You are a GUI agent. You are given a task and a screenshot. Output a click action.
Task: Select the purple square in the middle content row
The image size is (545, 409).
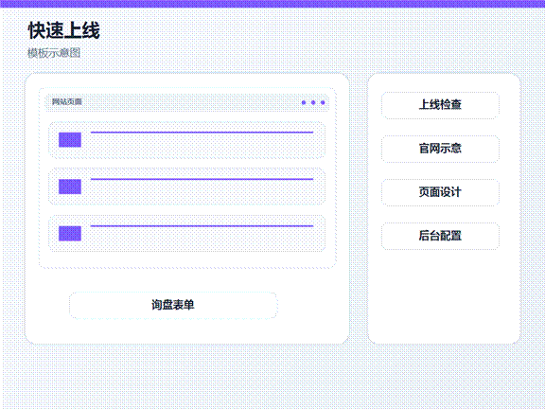(x=70, y=187)
